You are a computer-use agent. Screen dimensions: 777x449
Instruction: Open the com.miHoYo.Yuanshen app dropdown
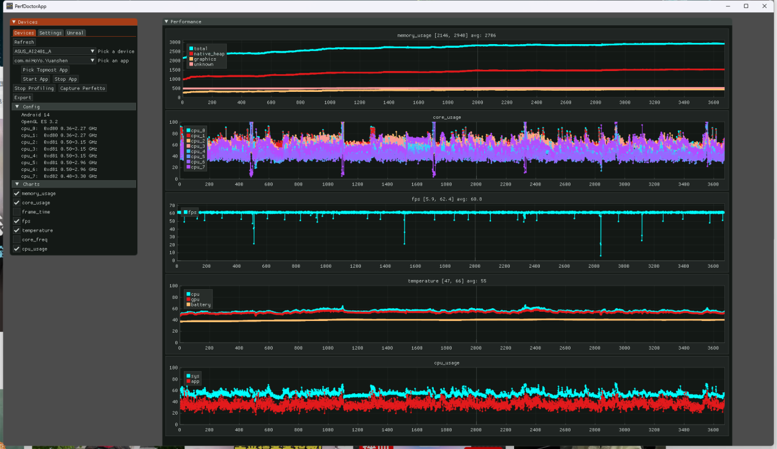pos(55,61)
